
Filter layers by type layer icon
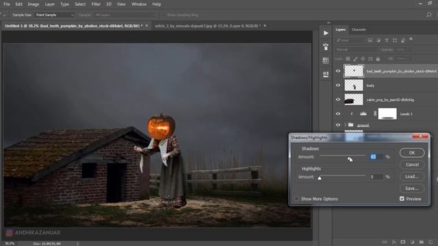pyautogui.click(x=387, y=40)
